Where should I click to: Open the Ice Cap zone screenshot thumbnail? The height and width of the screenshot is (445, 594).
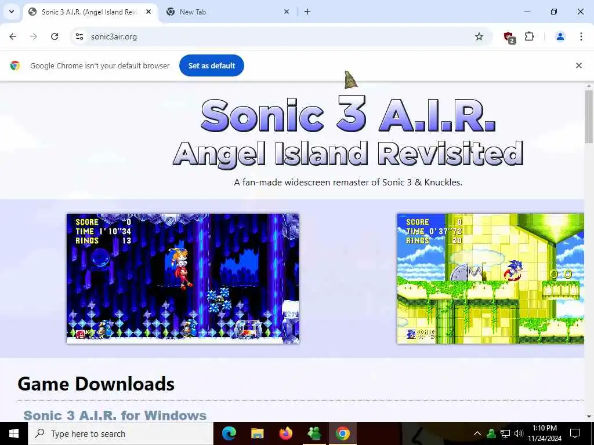click(183, 279)
